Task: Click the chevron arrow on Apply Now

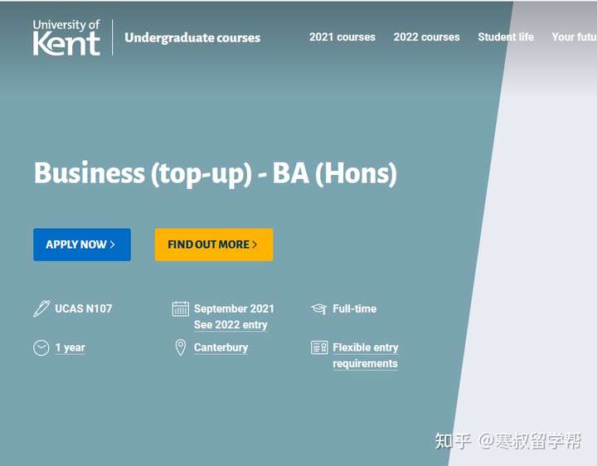Action: [112, 245]
